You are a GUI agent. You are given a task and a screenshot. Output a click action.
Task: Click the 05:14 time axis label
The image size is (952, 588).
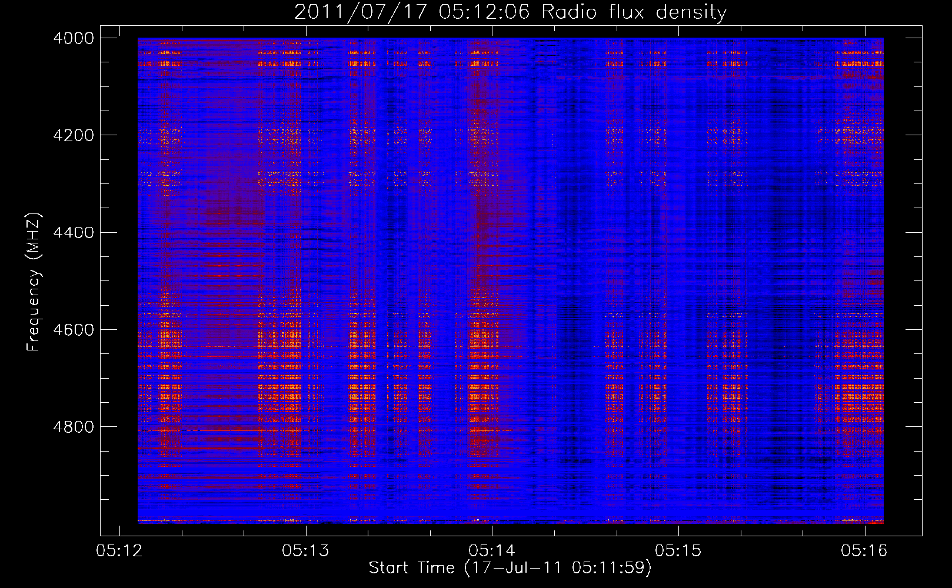(492, 551)
